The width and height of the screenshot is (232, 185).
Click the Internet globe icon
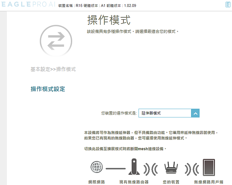97,167
